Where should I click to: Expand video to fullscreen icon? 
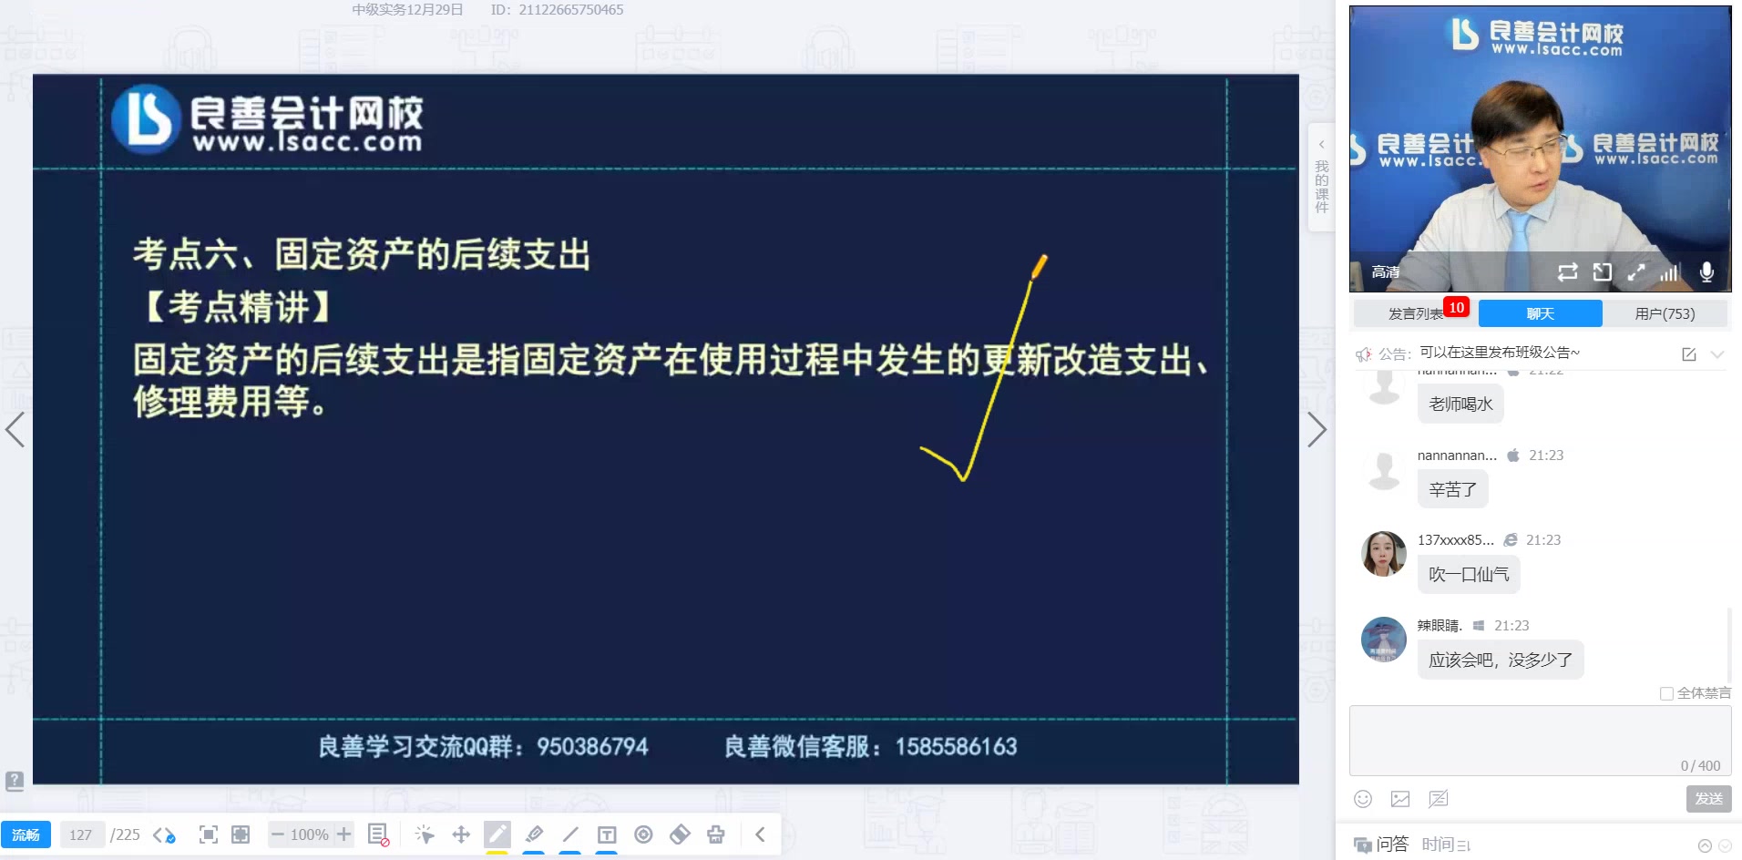(1636, 271)
